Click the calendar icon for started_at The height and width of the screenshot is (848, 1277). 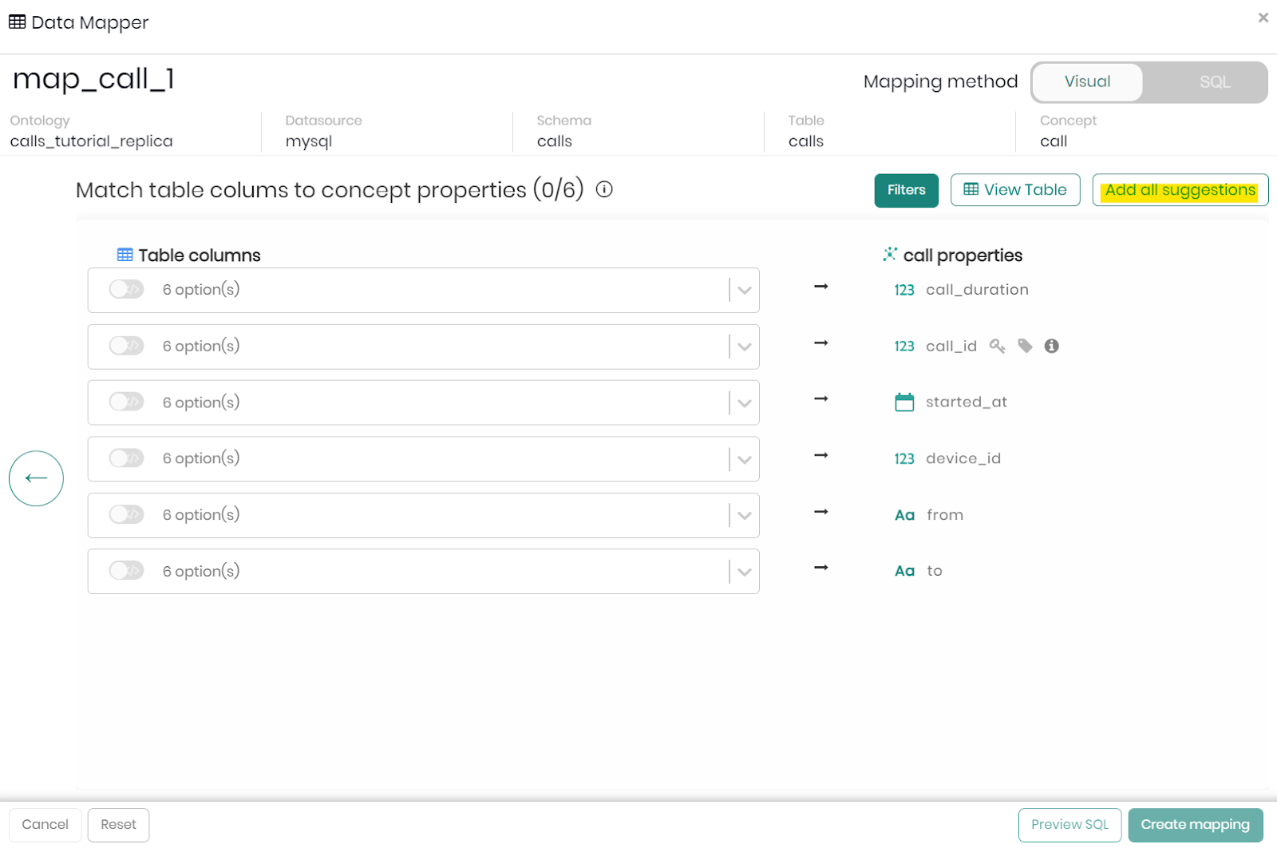[904, 402]
